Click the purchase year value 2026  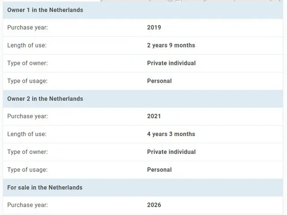tap(154, 205)
